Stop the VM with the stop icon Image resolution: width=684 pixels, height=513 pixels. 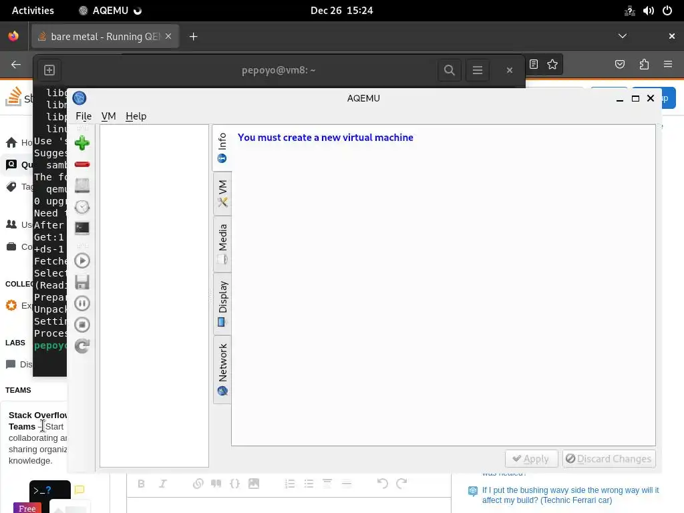point(82,325)
